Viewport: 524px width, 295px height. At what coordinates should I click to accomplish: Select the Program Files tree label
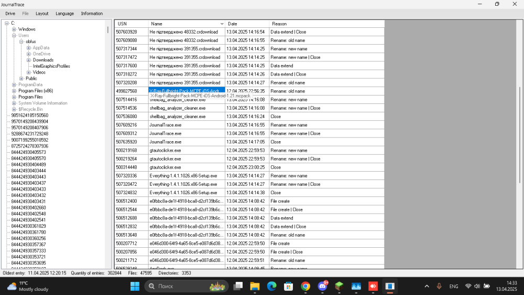click(30, 97)
